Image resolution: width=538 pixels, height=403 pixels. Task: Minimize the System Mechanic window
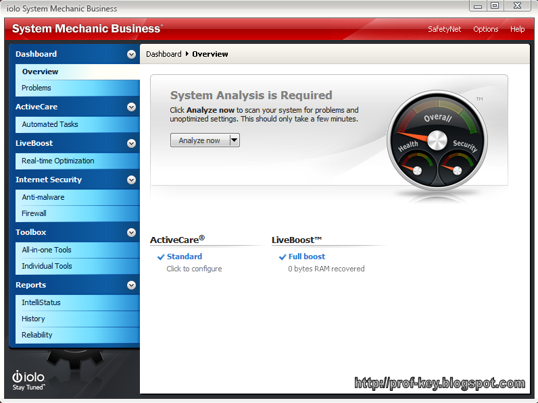click(x=478, y=6)
